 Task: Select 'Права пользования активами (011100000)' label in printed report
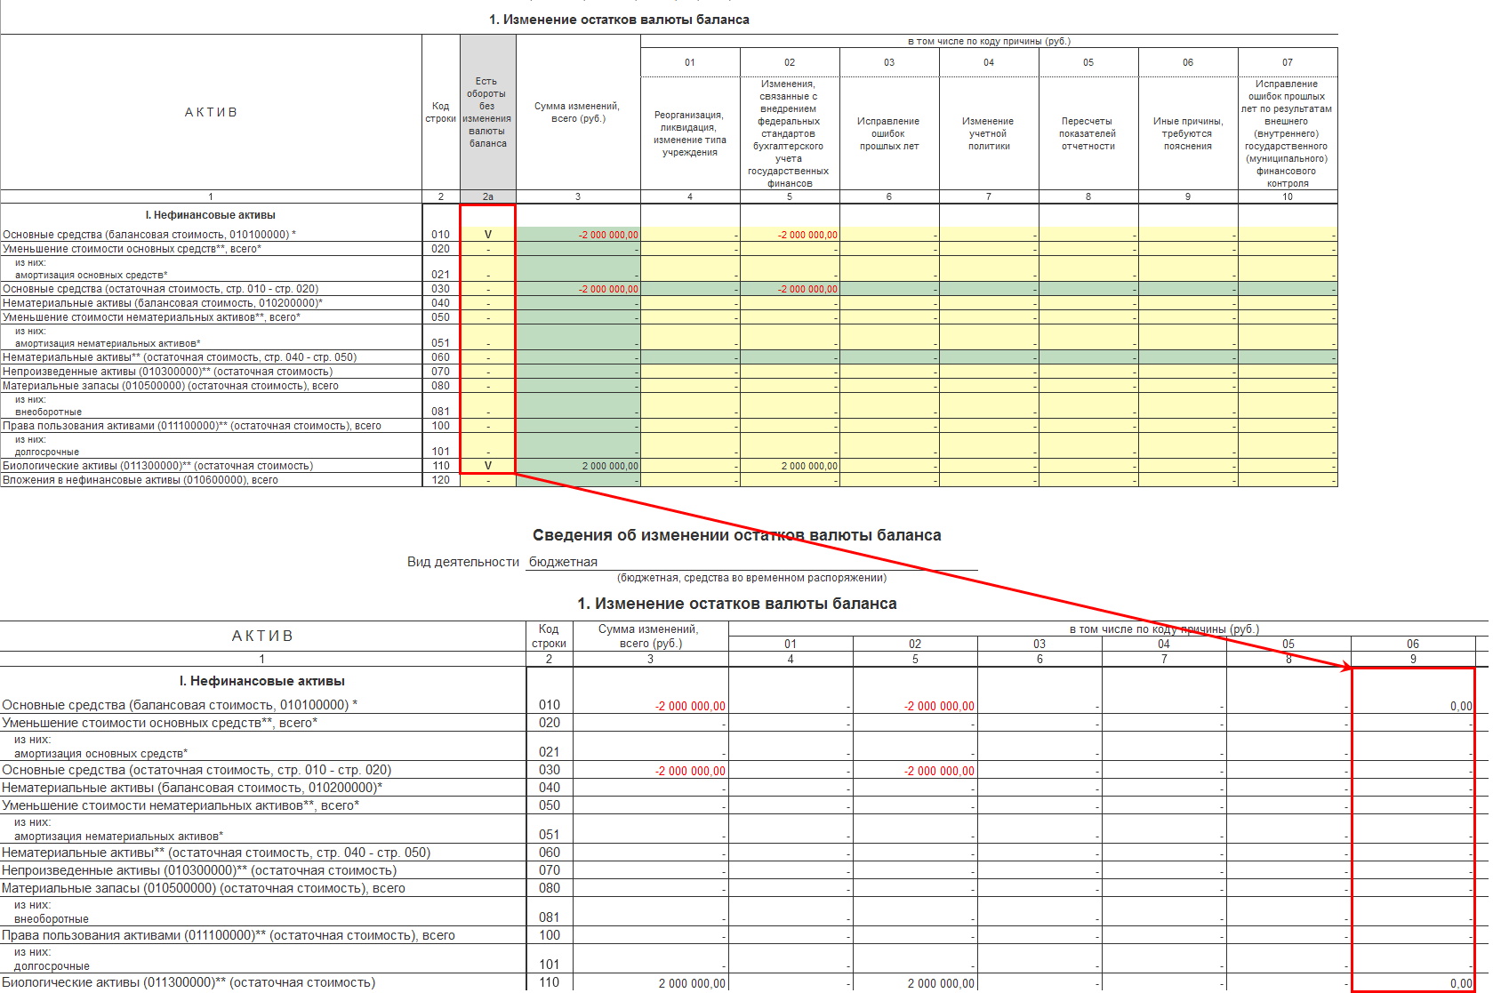(229, 935)
